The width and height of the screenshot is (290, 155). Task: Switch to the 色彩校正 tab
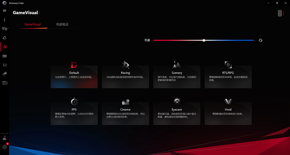63,24
